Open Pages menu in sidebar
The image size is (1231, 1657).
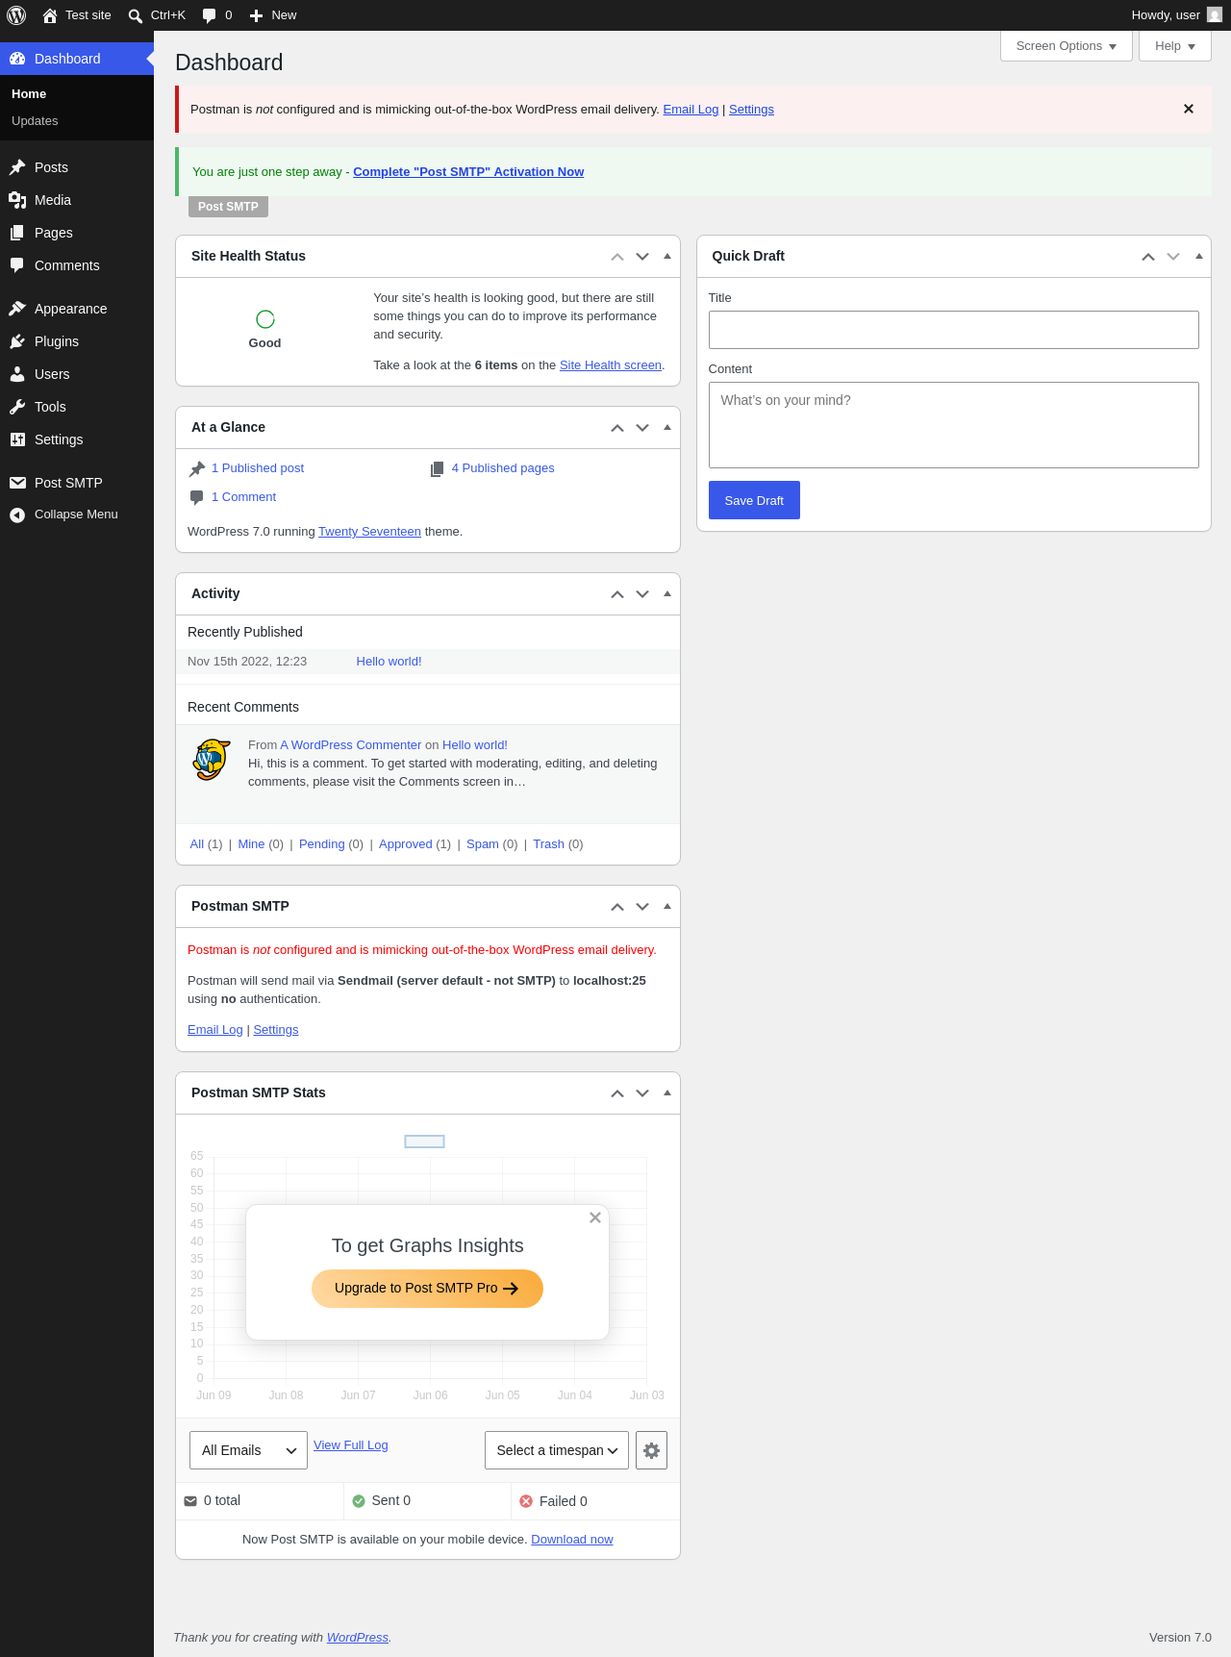click(77, 233)
